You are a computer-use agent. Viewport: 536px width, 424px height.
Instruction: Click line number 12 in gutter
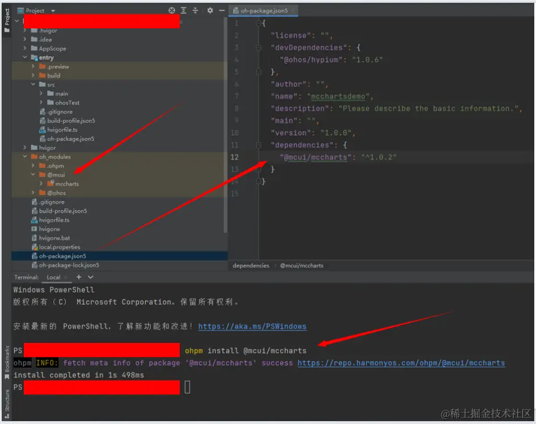pyautogui.click(x=234, y=157)
